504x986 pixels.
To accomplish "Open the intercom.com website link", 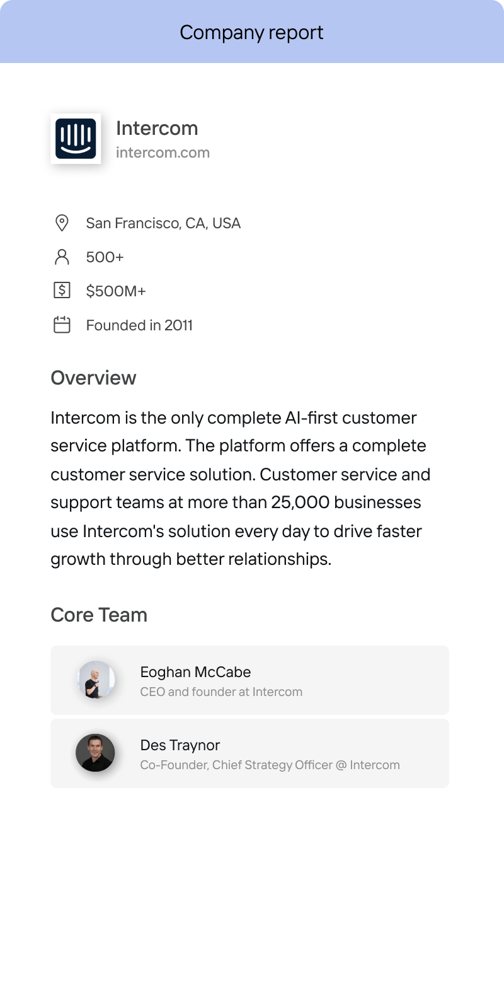I will click(x=163, y=152).
